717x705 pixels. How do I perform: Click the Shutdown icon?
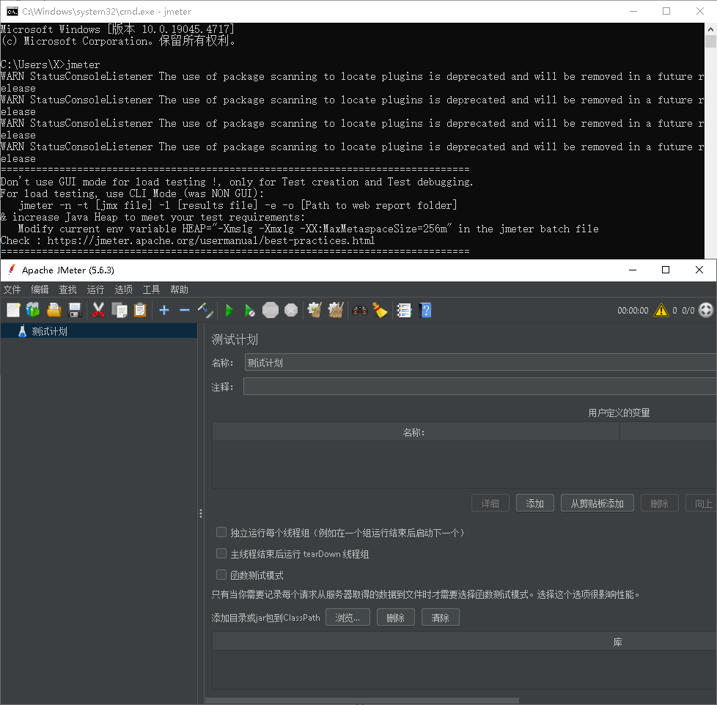coord(291,311)
